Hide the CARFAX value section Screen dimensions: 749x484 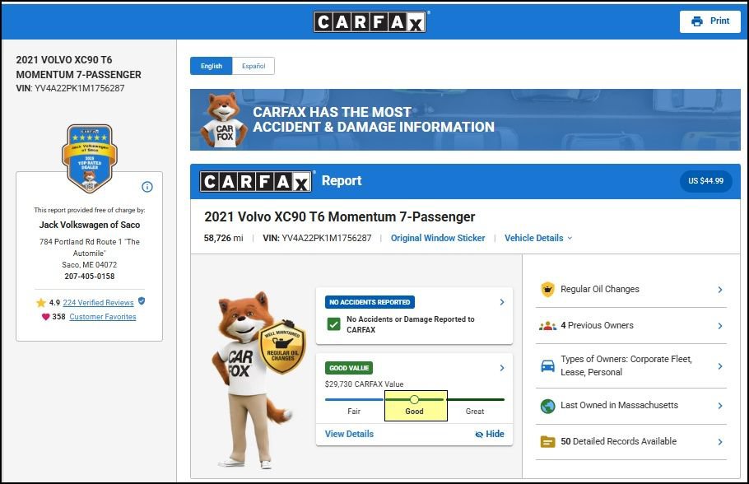tap(490, 434)
